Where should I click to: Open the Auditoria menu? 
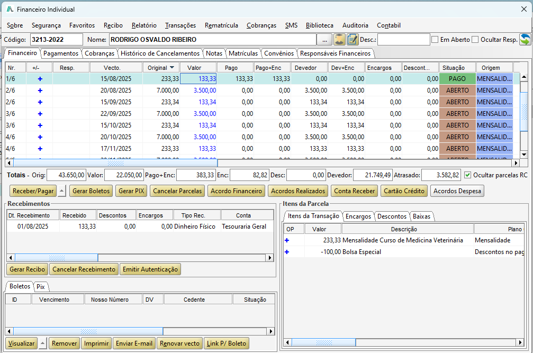click(355, 25)
